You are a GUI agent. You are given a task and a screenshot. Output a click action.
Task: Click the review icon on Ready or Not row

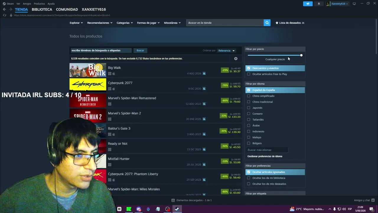(x=204, y=149)
